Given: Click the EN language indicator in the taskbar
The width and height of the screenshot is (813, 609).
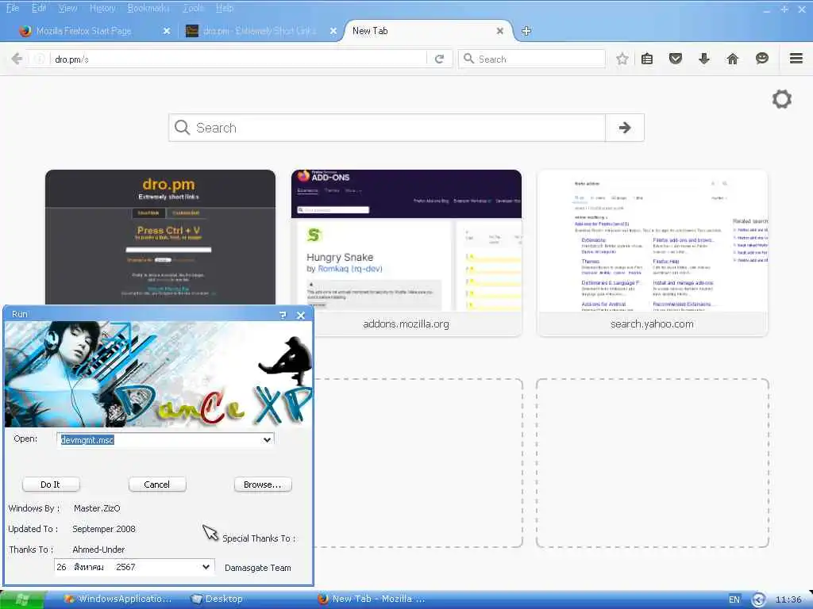Looking at the screenshot, I should click(x=734, y=599).
